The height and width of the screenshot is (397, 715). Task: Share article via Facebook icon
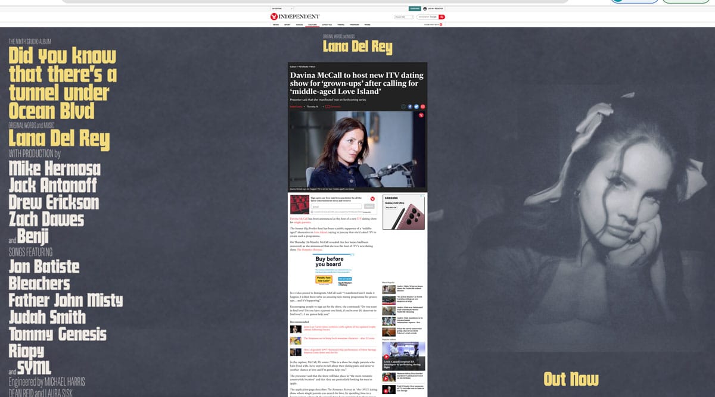[x=410, y=107]
